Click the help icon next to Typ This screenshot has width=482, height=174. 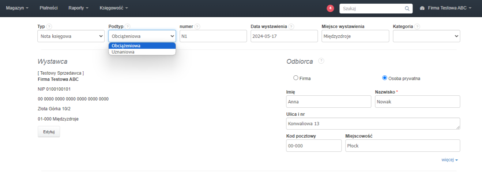click(x=49, y=27)
